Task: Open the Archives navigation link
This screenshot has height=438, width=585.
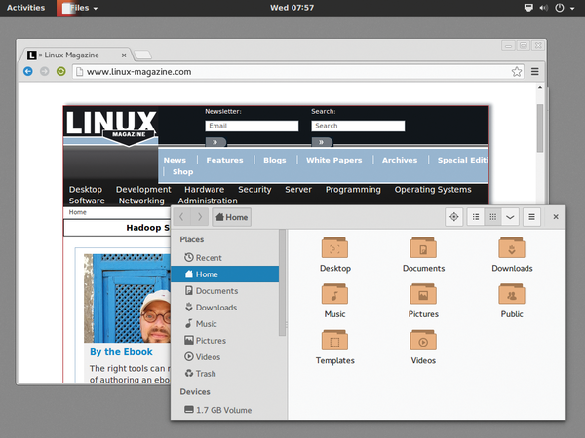Action: pyautogui.click(x=400, y=160)
